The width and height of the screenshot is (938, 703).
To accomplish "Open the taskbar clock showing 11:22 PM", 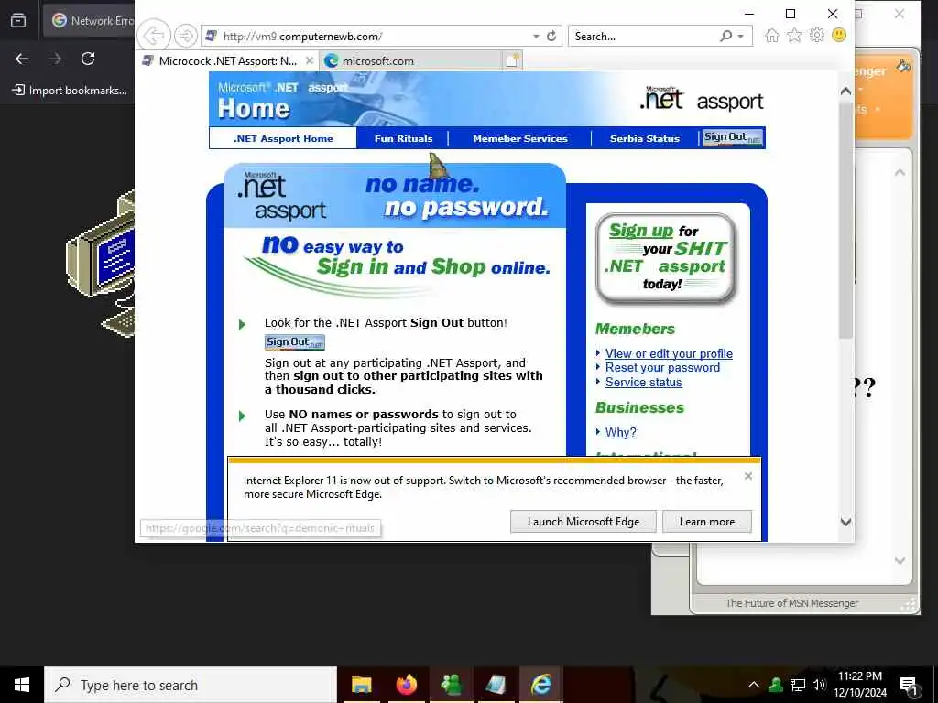I will 860,685.
